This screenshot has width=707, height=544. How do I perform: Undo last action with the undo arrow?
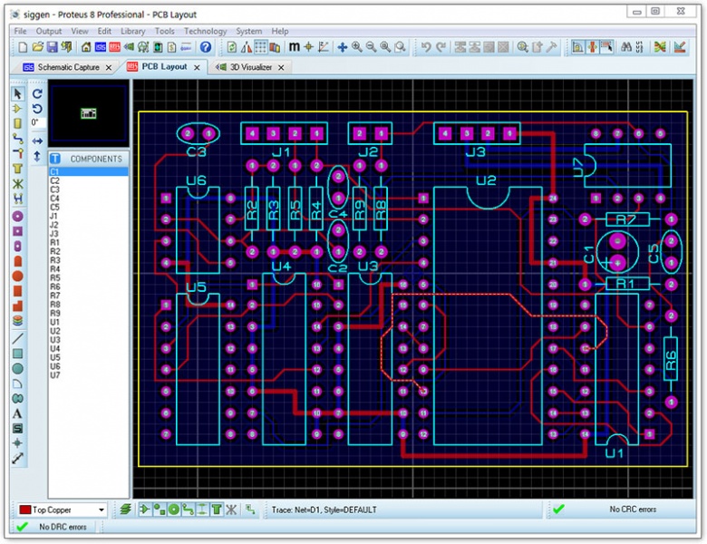[x=426, y=47]
